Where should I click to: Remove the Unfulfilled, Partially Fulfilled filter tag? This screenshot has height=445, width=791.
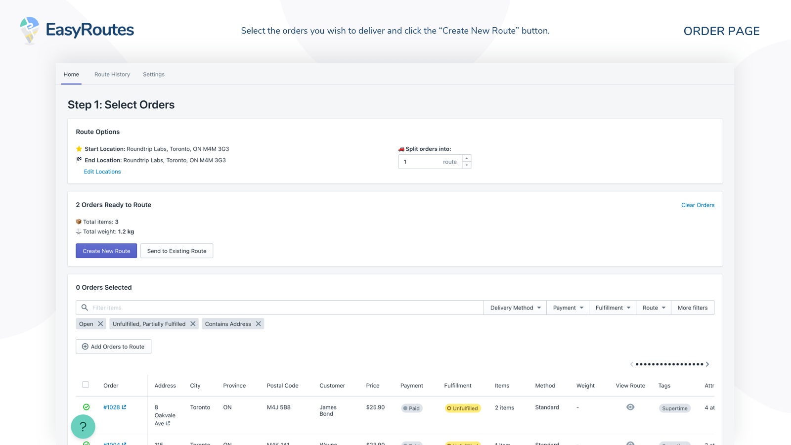(193, 324)
